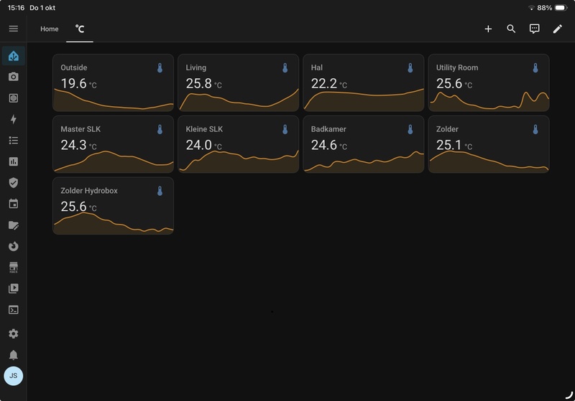Open the History chart icon in sidebar
Screen dimensions: 575x401
14,161
